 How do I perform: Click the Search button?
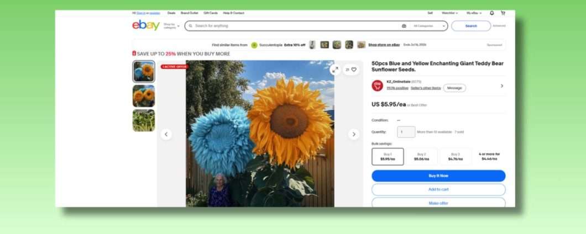tap(471, 26)
